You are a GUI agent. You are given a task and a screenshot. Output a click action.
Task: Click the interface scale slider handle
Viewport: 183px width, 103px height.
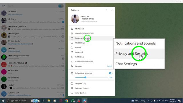pos(85,77)
